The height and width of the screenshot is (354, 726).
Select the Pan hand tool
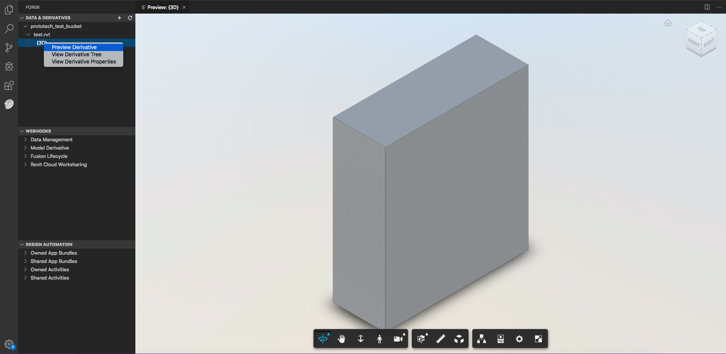[x=342, y=339]
